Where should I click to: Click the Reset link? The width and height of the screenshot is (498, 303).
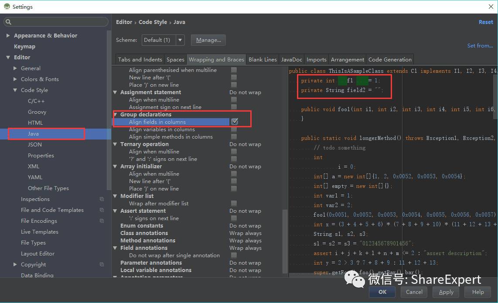click(x=486, y=22)
